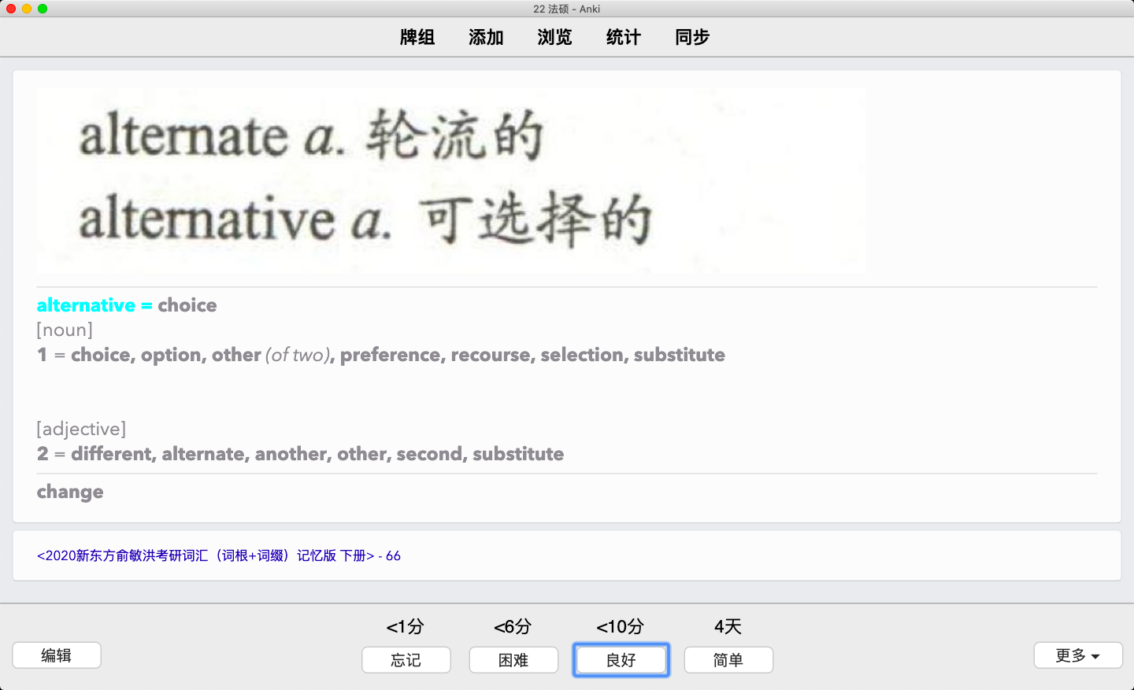The image size is (1134, 690).
Task: Click the adjective synonyms line starting with different
Action: pyautogui.click(x=301, y=454)
